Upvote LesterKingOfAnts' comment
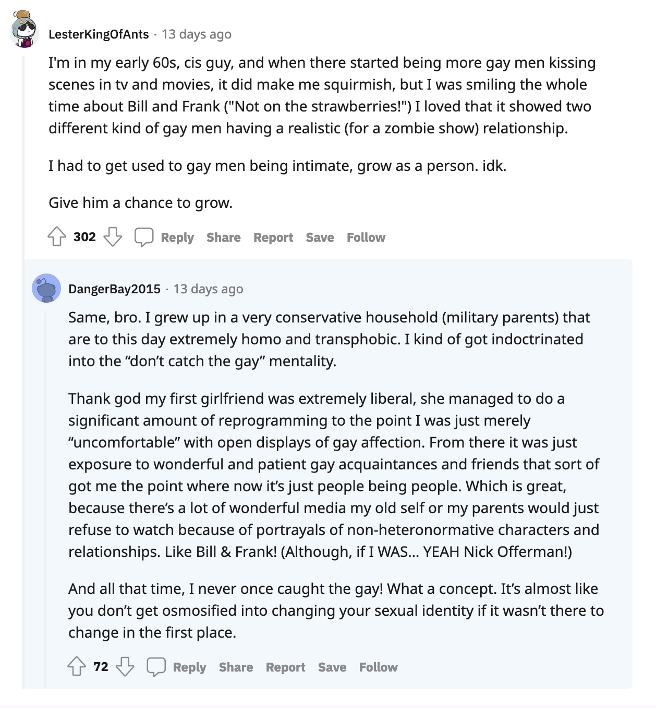 (x=57, y=237)
